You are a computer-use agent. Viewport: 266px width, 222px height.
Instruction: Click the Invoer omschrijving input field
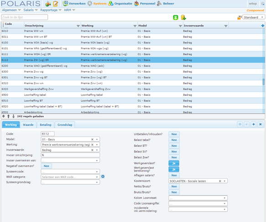click(x=70, y=155)
